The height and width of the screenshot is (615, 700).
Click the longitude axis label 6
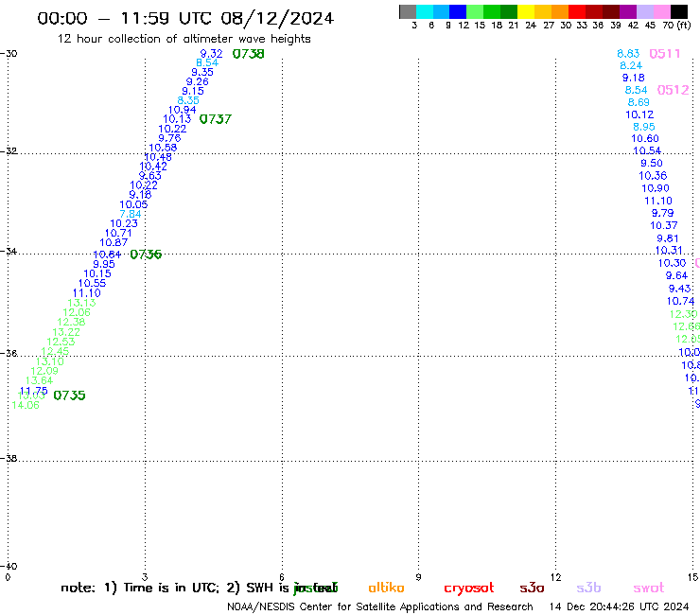tap(282, 577)
